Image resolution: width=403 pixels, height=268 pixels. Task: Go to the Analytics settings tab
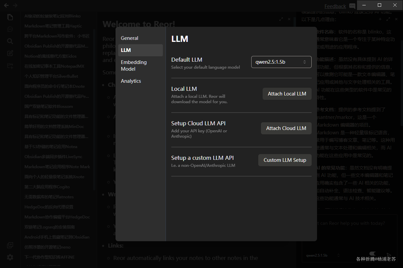(140, 81)
